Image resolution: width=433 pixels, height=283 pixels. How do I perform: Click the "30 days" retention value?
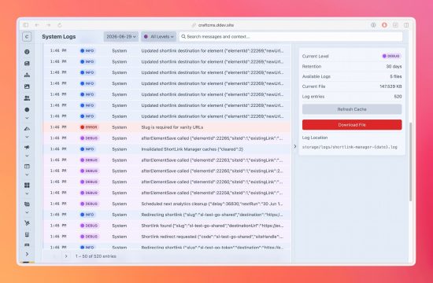(394, 67)
